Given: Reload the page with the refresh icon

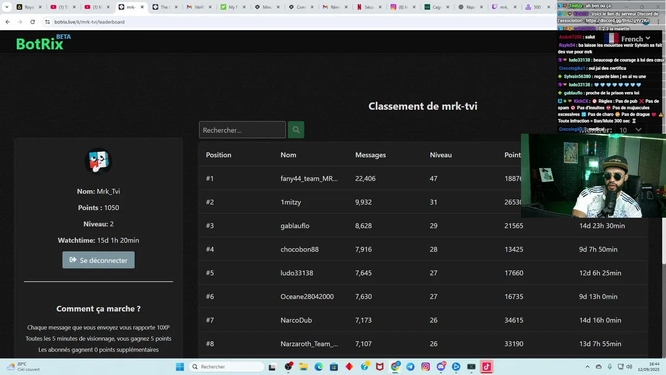Looking at the screenshot, I should (32, 22).
